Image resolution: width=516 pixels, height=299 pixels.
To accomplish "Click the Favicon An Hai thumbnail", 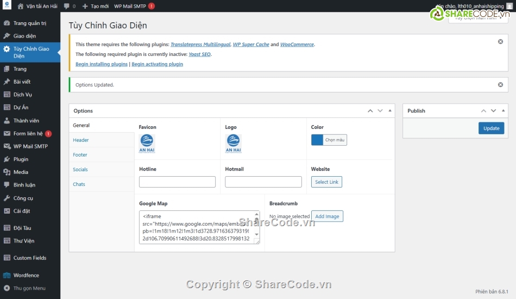I will (x=147, y=144).
